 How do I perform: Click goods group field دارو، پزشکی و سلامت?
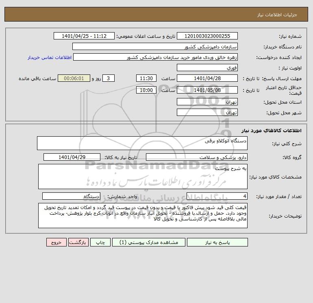(197, 157)
